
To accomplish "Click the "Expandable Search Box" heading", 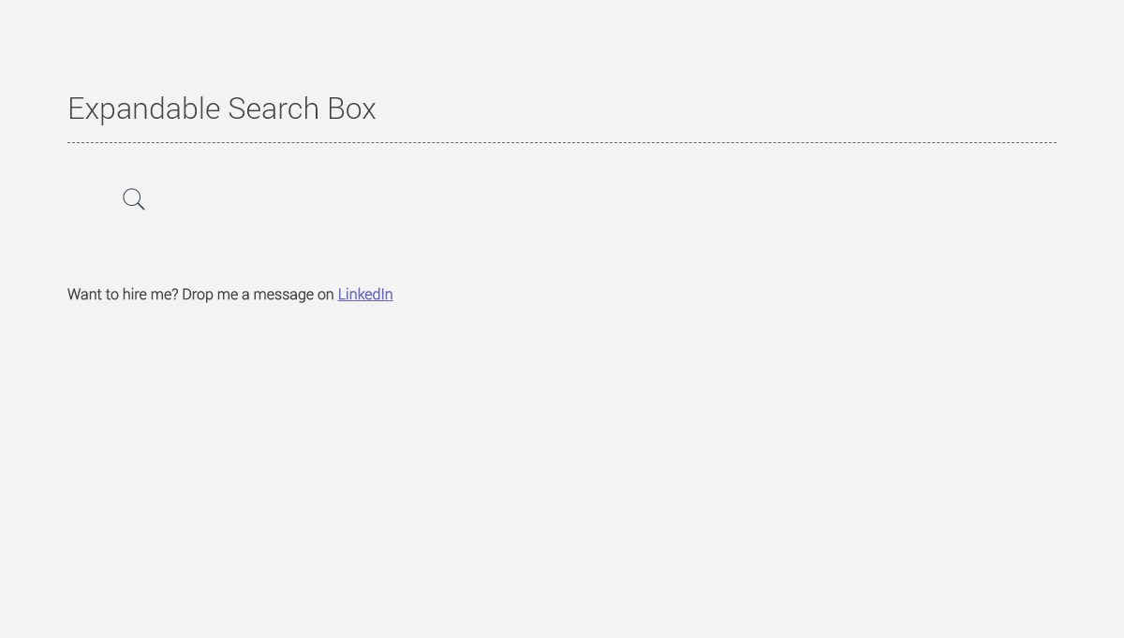I will tap(221, 109).
